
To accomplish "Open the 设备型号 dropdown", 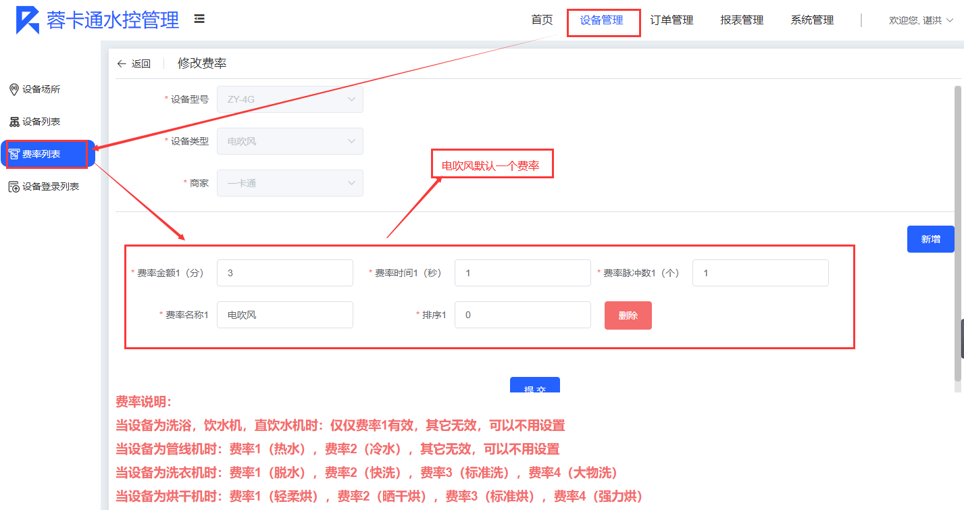I will 290,99.
